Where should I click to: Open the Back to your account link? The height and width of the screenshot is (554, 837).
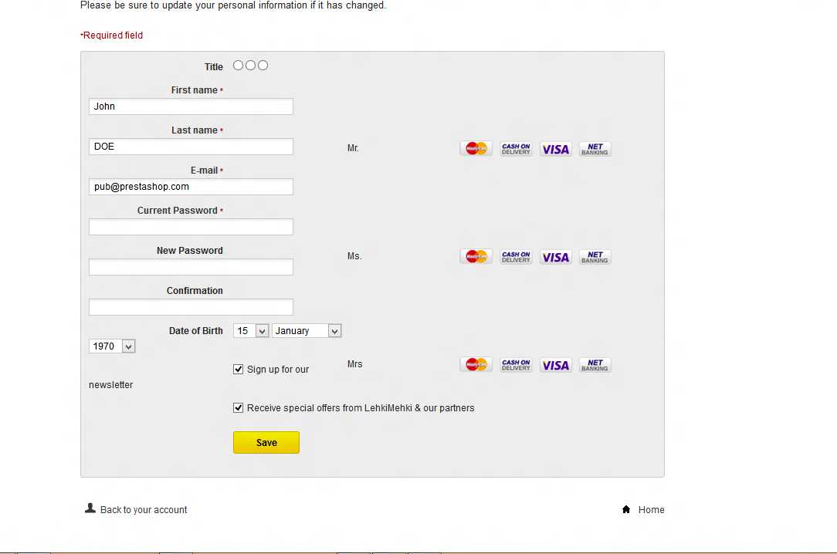click(x=144, y=510)
